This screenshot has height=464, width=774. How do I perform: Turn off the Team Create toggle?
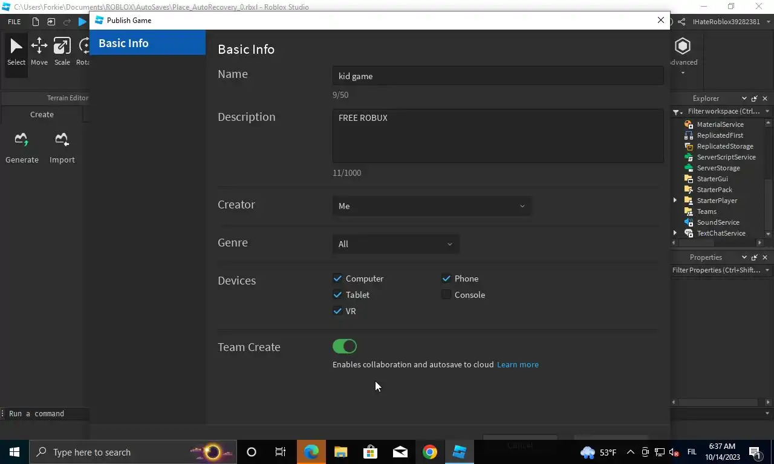(x=345, y=346)
